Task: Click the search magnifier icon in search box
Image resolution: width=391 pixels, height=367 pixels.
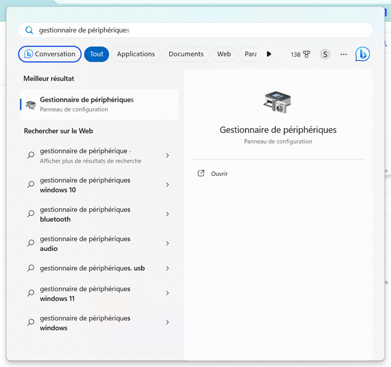Action: click(29, 30)
